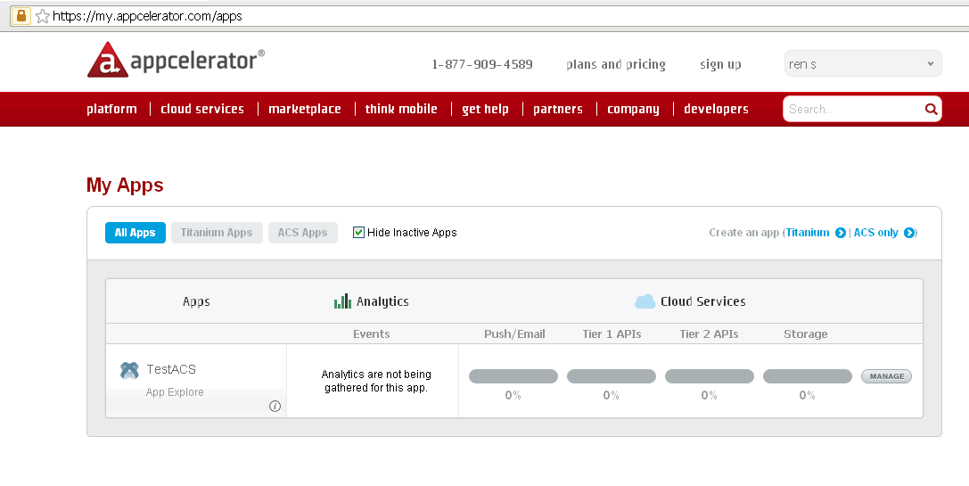Click the App Explore label
Screen dimensions: 969x486
pyautogui.click(x=175, y=392)
